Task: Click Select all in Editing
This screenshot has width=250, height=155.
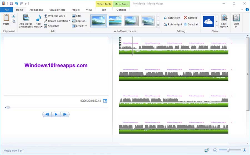Action: click(191, 24)
